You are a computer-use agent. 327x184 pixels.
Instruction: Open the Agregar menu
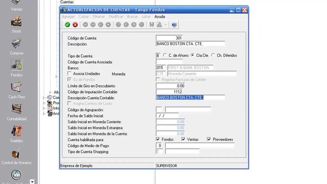coord(68,16)
